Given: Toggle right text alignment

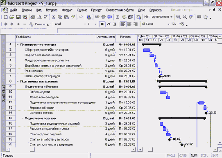Looking at the screenshot, I should tap(135, 24).
